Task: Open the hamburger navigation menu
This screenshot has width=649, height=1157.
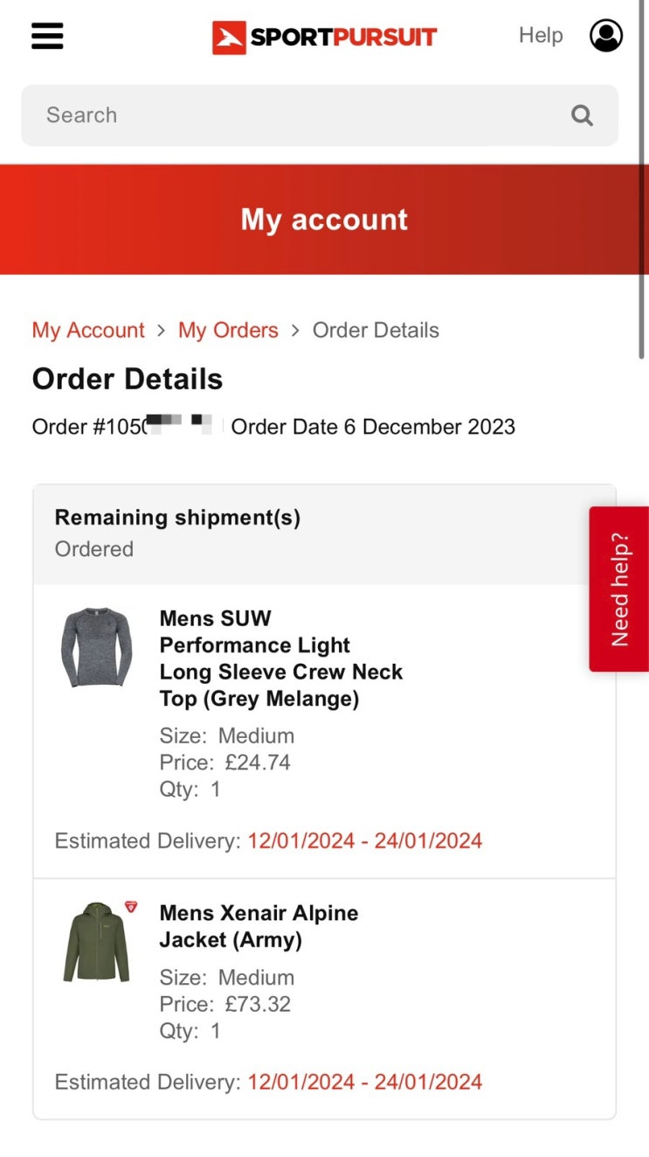Action: [47, 36]
